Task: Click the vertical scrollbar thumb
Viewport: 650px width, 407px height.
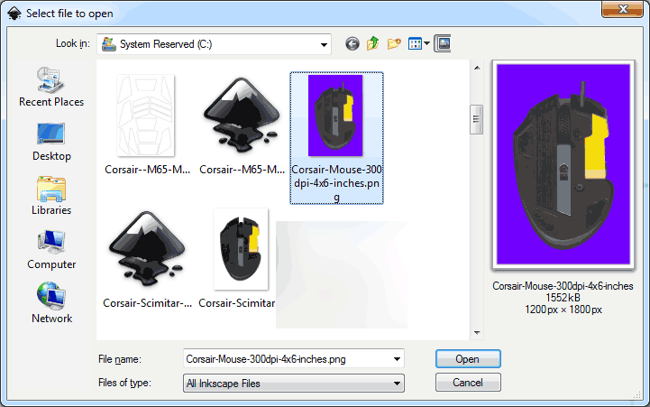Action: coord(476,119)
